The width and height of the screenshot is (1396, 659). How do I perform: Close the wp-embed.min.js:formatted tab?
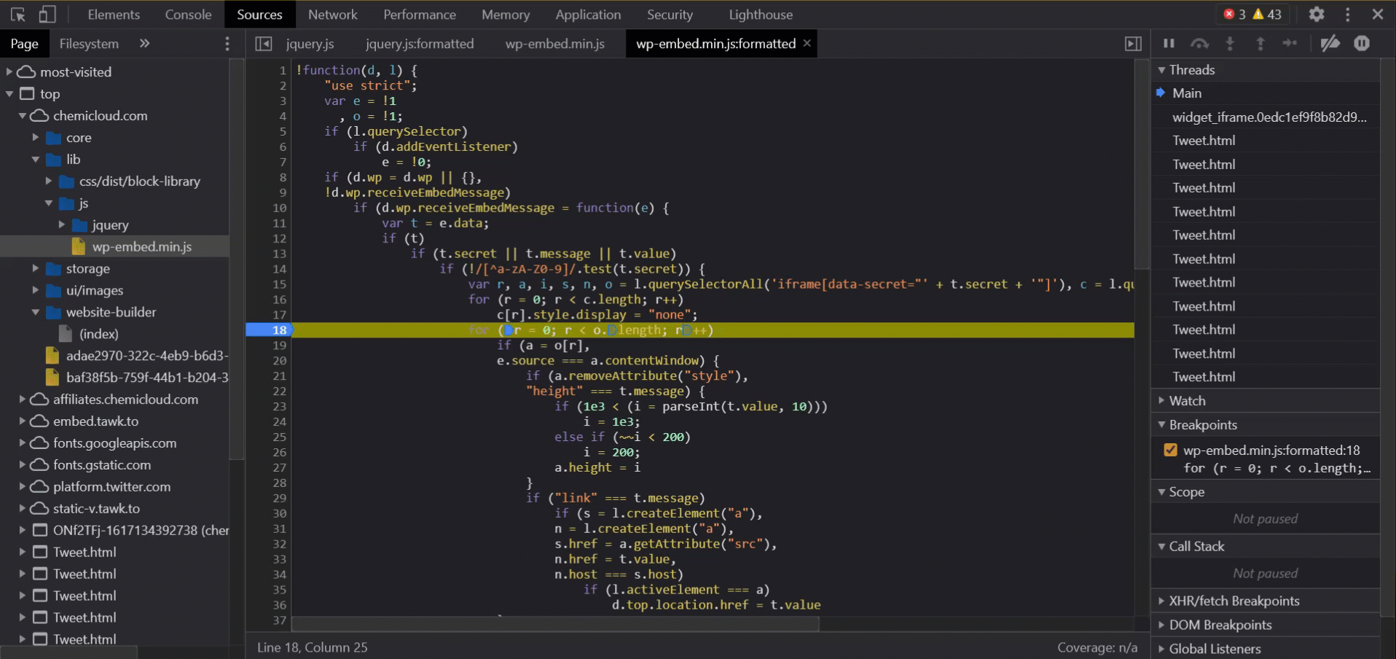point(807,44)
